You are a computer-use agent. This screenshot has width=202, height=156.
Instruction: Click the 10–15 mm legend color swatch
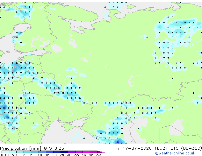[42, 152]
